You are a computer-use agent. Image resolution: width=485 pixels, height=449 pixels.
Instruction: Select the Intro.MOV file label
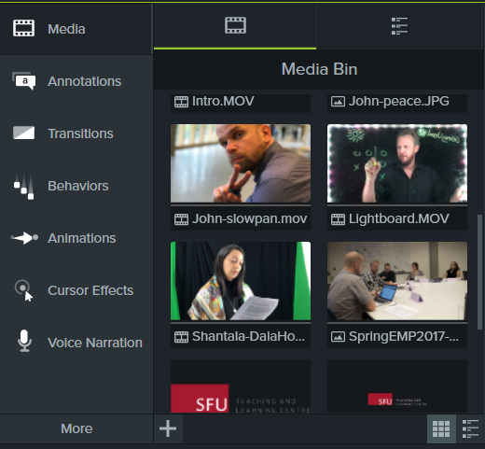tap(223, 101)
